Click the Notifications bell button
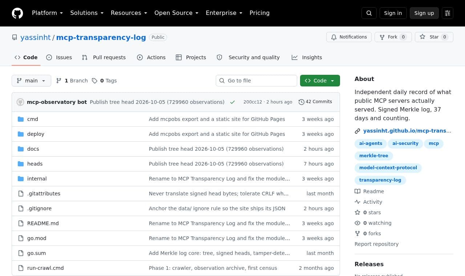 (349, 37)
